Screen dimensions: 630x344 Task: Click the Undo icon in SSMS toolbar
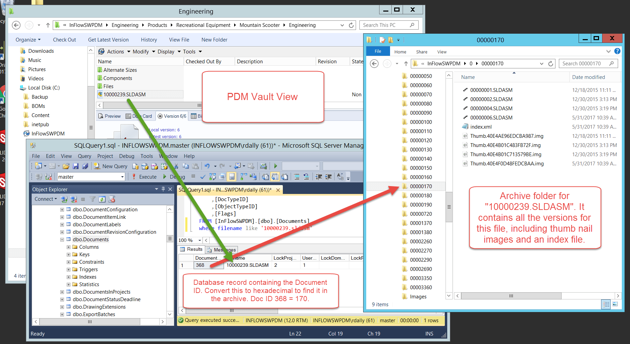click(x=207, y=166)
